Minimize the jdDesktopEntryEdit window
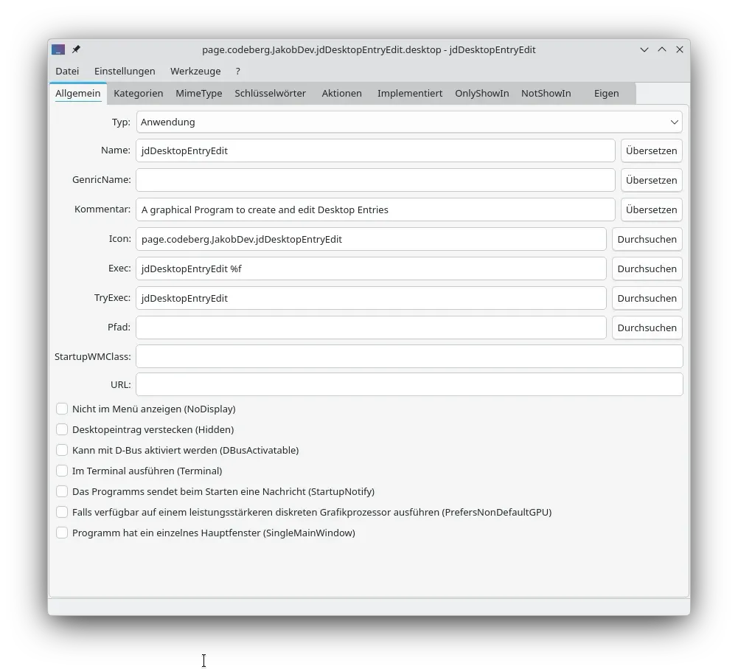 click(644, 49)
